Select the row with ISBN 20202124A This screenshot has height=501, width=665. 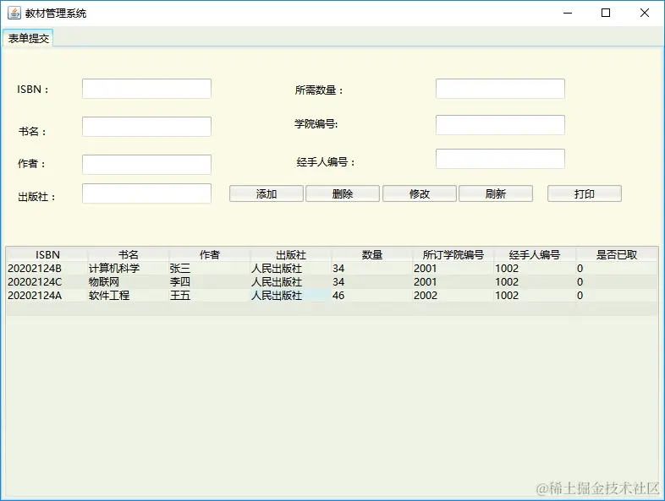point(332,296)
